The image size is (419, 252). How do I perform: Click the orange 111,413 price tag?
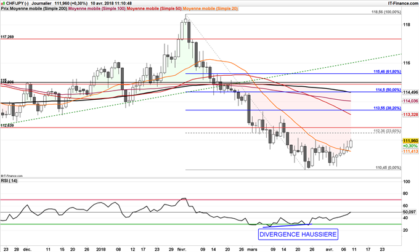[x=410, y=152]
